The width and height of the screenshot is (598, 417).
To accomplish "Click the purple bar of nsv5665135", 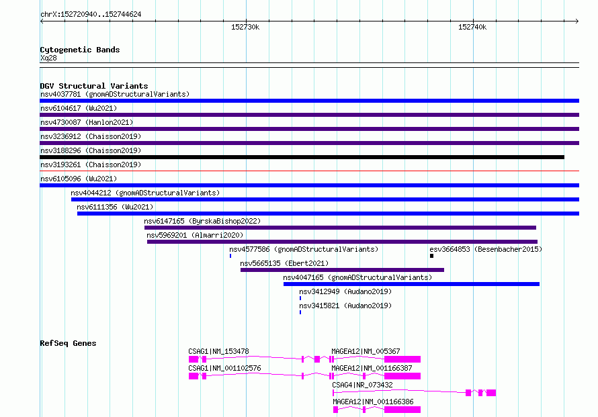I will coord(342,270).
